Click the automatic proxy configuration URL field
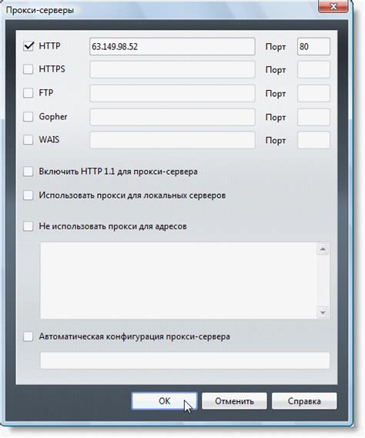 pos(185,360)
